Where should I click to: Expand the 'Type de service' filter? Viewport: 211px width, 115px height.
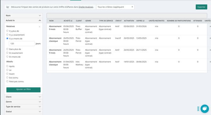click(x=24, y=107)
